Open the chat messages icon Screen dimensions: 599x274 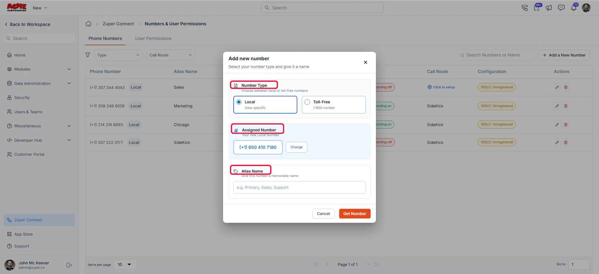(x=561, y=8)
